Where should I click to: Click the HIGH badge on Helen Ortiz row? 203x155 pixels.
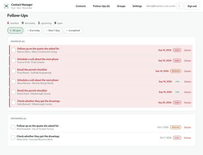point(177,138)
